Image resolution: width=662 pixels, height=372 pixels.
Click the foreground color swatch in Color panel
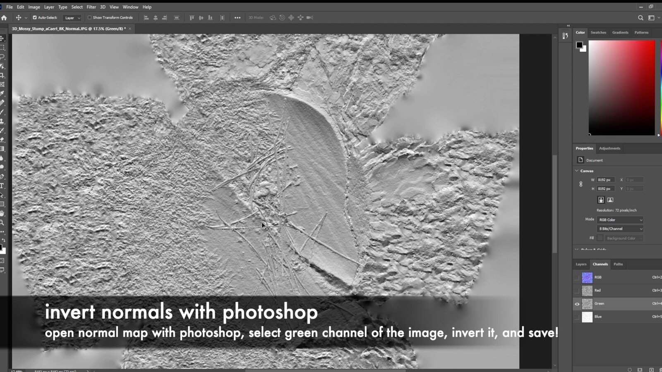pos(580,45)
